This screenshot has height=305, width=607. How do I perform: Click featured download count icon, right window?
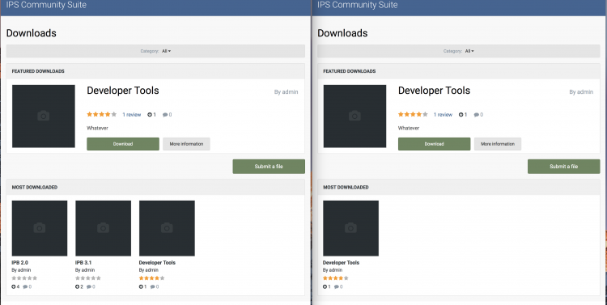(x=461, y=115)
